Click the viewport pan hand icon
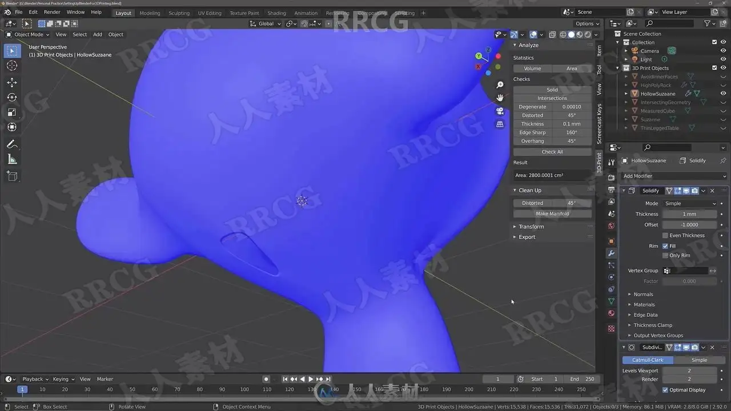This screenshot has width=731, height=411. 500,98
